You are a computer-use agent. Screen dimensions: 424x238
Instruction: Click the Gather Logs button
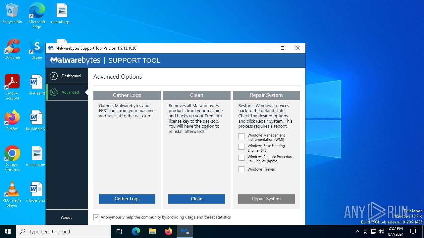point(127,199)
